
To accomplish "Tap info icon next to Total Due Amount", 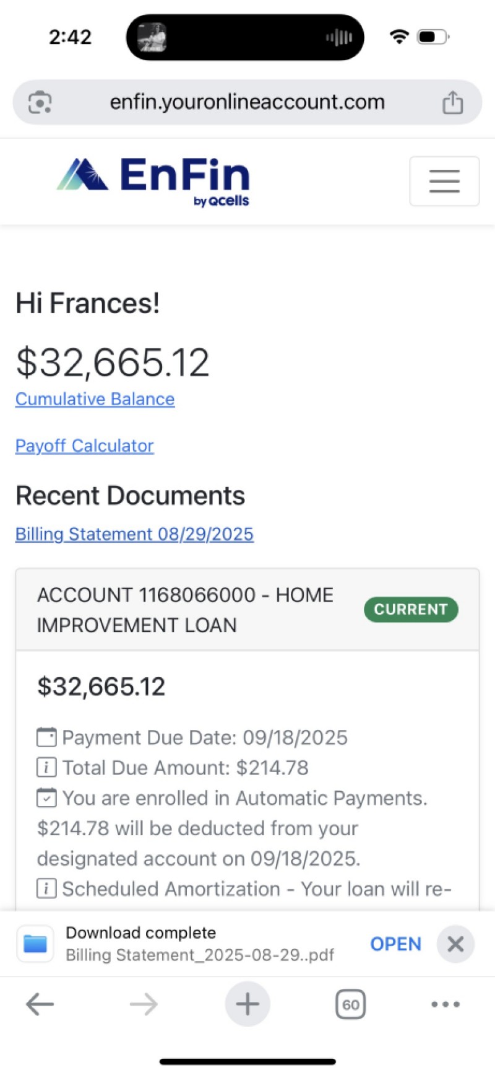I will (x=46, y=768).
